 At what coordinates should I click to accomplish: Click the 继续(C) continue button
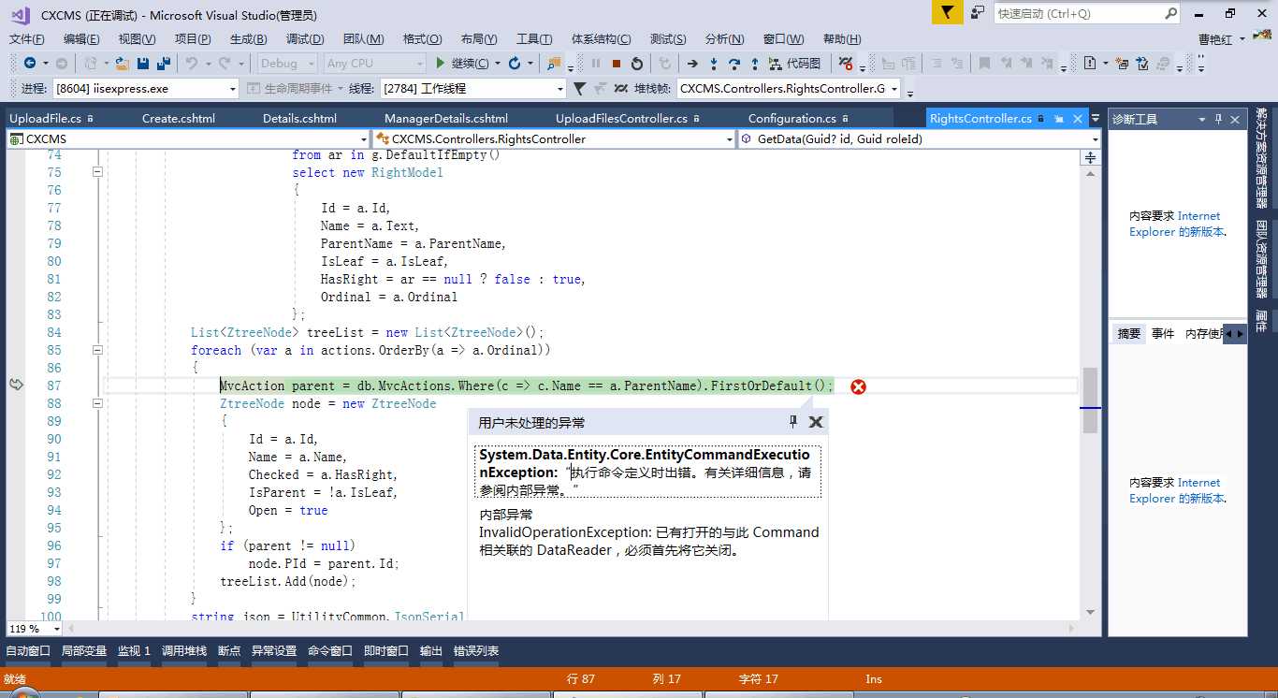click(461, 64)
